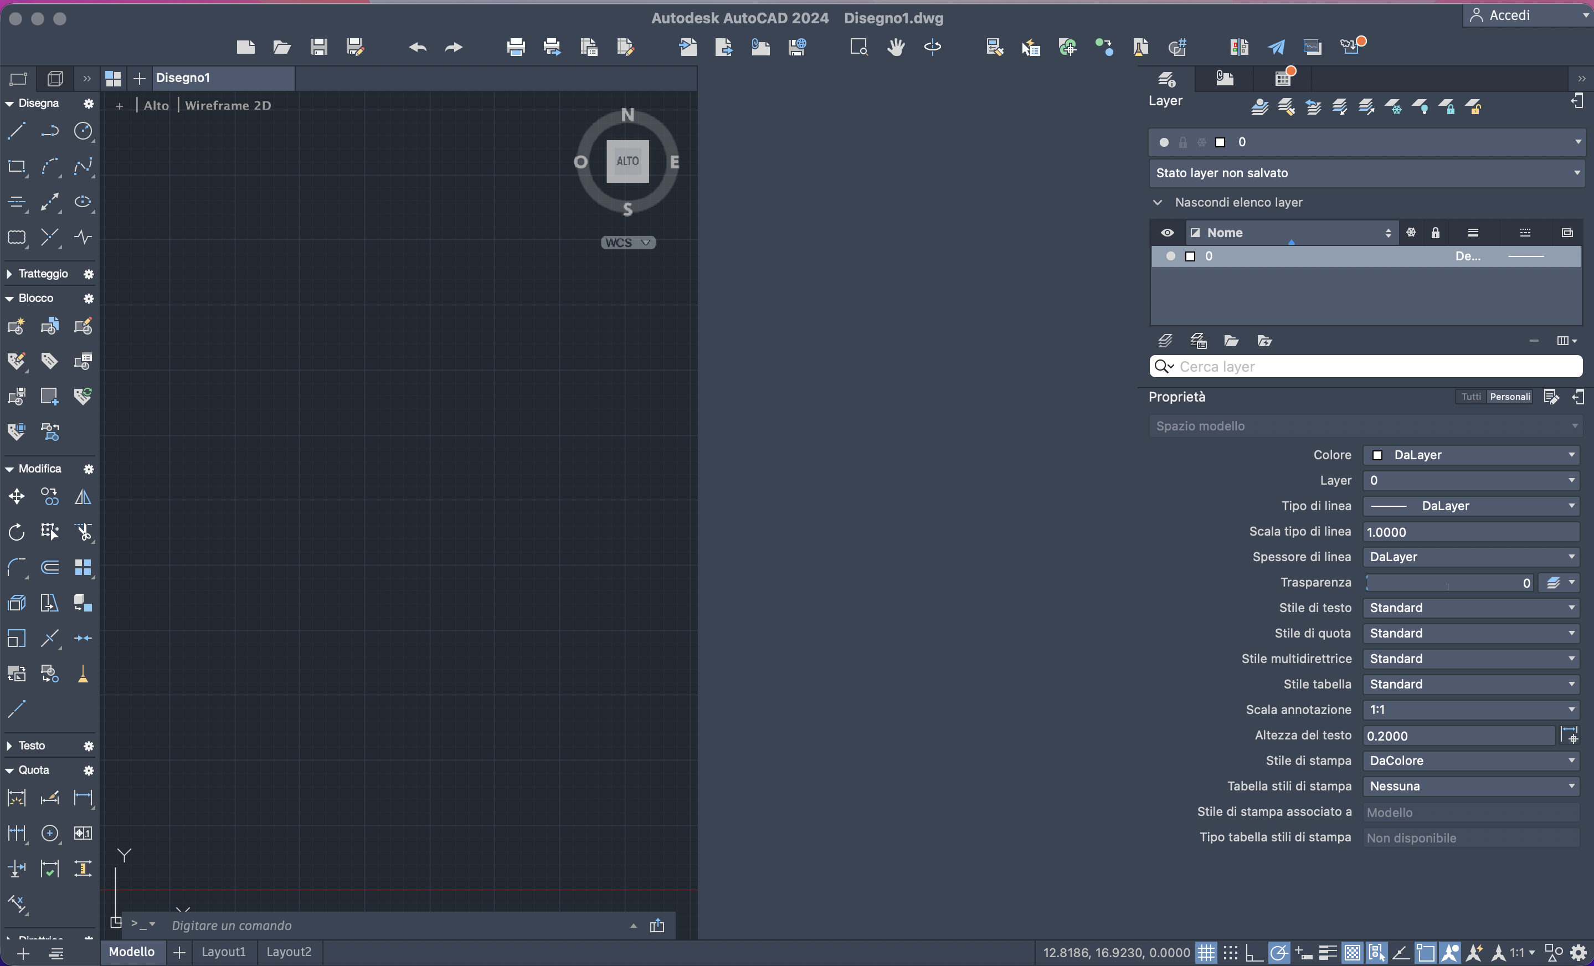Select the Circle drawing tool

pos(83,131)
